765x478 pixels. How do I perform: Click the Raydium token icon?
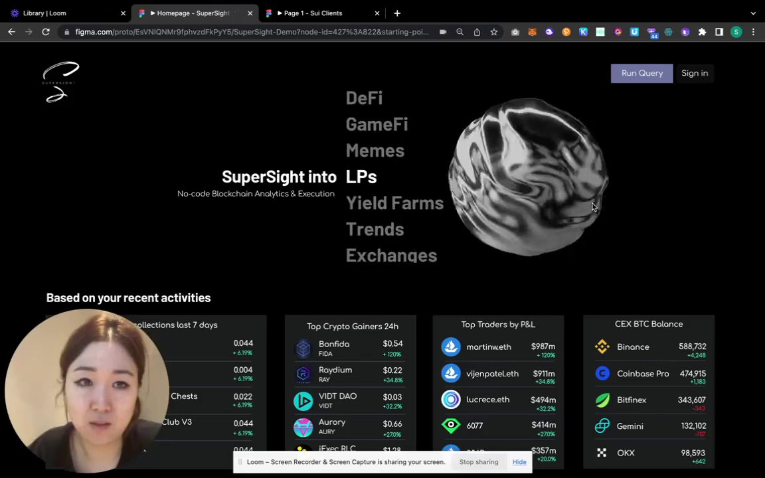303,374
